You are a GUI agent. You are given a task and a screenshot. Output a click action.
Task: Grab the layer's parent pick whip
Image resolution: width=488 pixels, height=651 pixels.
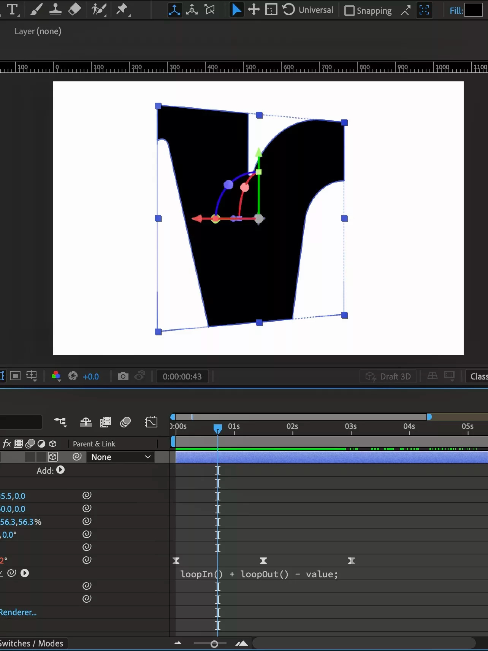[77, 457]
